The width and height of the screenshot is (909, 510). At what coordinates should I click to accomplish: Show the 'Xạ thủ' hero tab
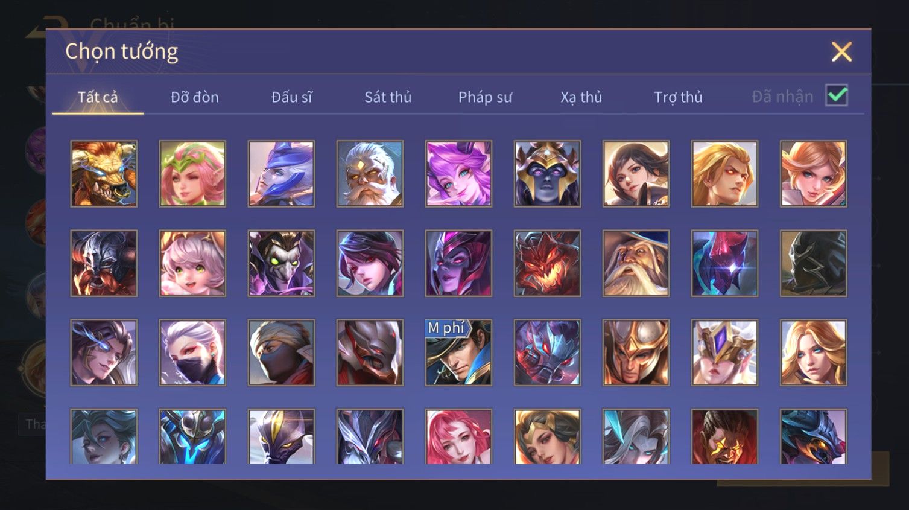(581, 97)
